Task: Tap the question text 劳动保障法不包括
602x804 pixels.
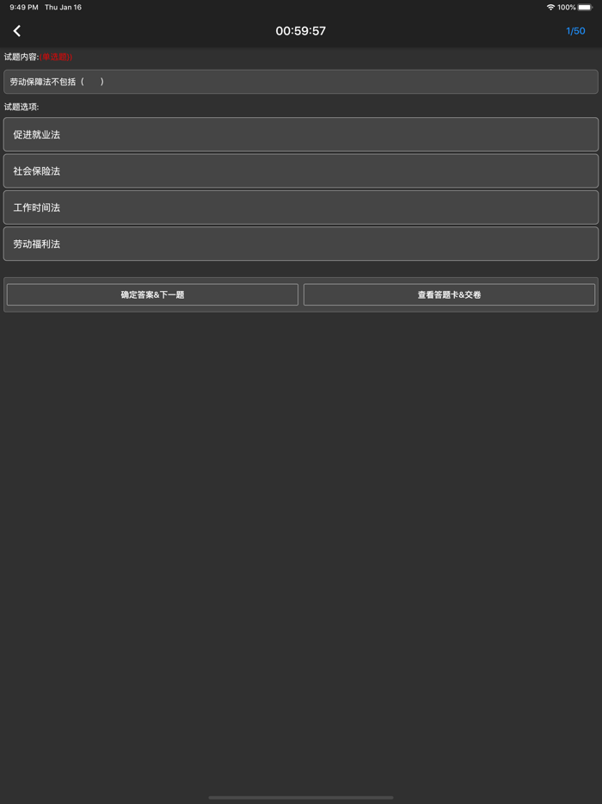Action: [x=43, y=82]
